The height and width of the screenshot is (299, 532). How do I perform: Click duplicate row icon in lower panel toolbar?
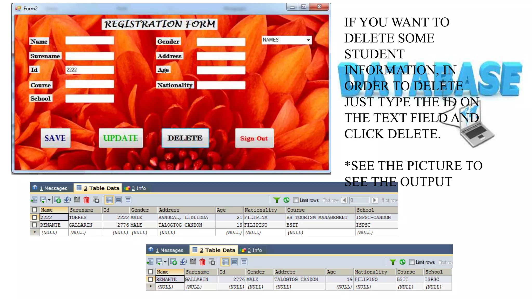point(183,262)
